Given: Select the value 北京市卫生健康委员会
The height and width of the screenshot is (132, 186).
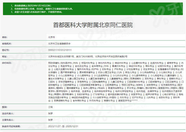Looking at the screenshot, I should tap(59, 44).
